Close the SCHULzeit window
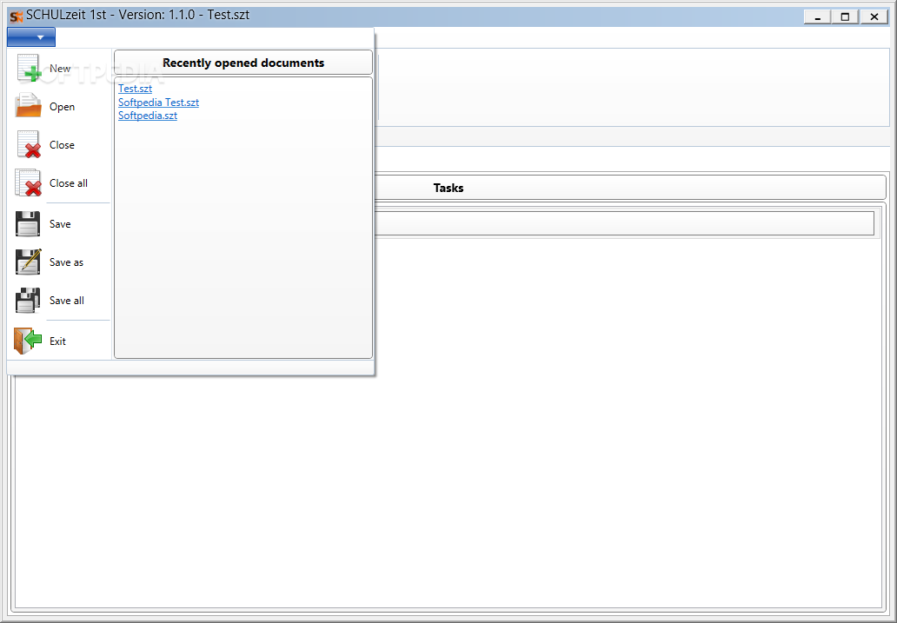 pos(874,17)
